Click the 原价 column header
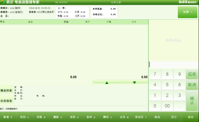 87,22
